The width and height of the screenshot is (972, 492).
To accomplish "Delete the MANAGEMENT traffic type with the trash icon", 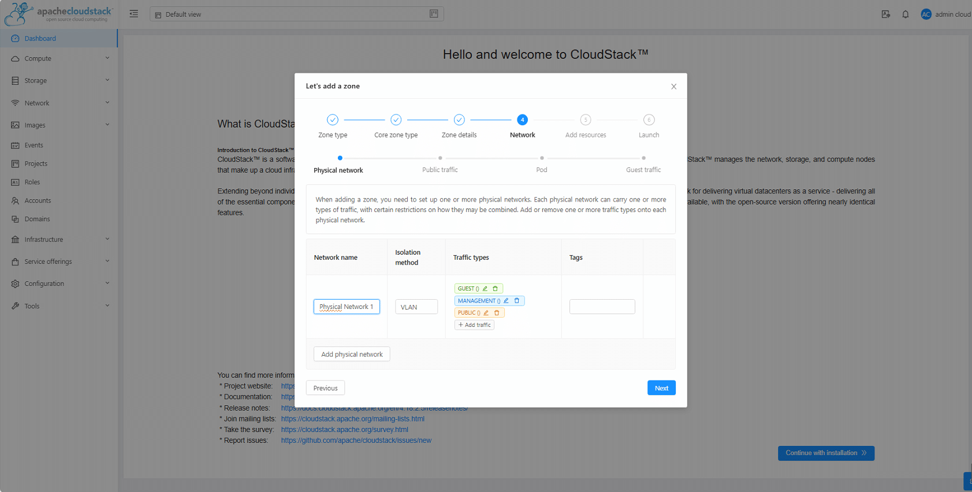I will pyautogui.click(x=517, y=301).
